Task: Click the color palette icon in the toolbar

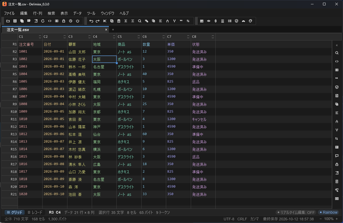Action: [250, 21]
